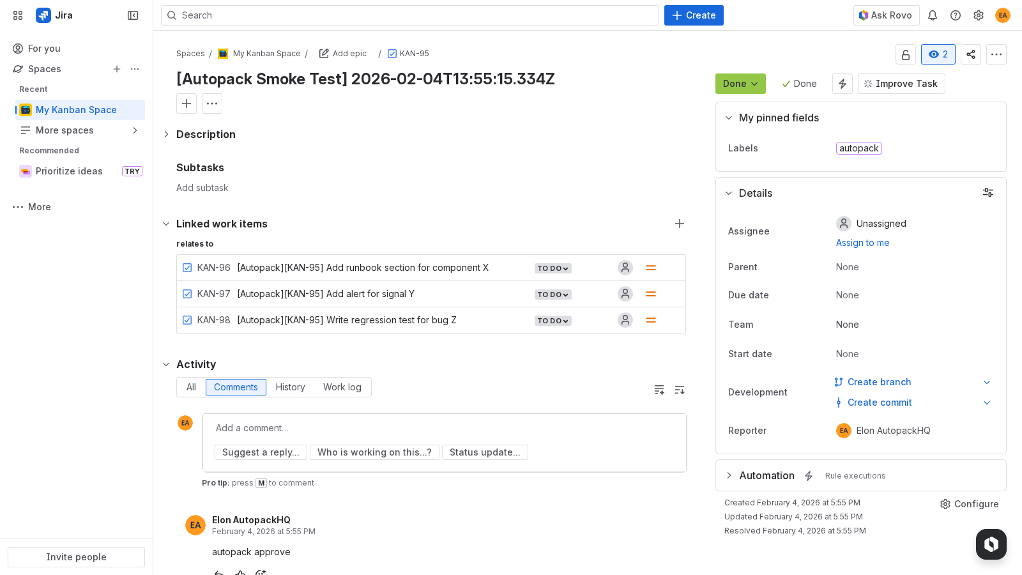Open the TO DO dropdown for KAN-96
The image size is (1022, 575).
click(553, 268)
